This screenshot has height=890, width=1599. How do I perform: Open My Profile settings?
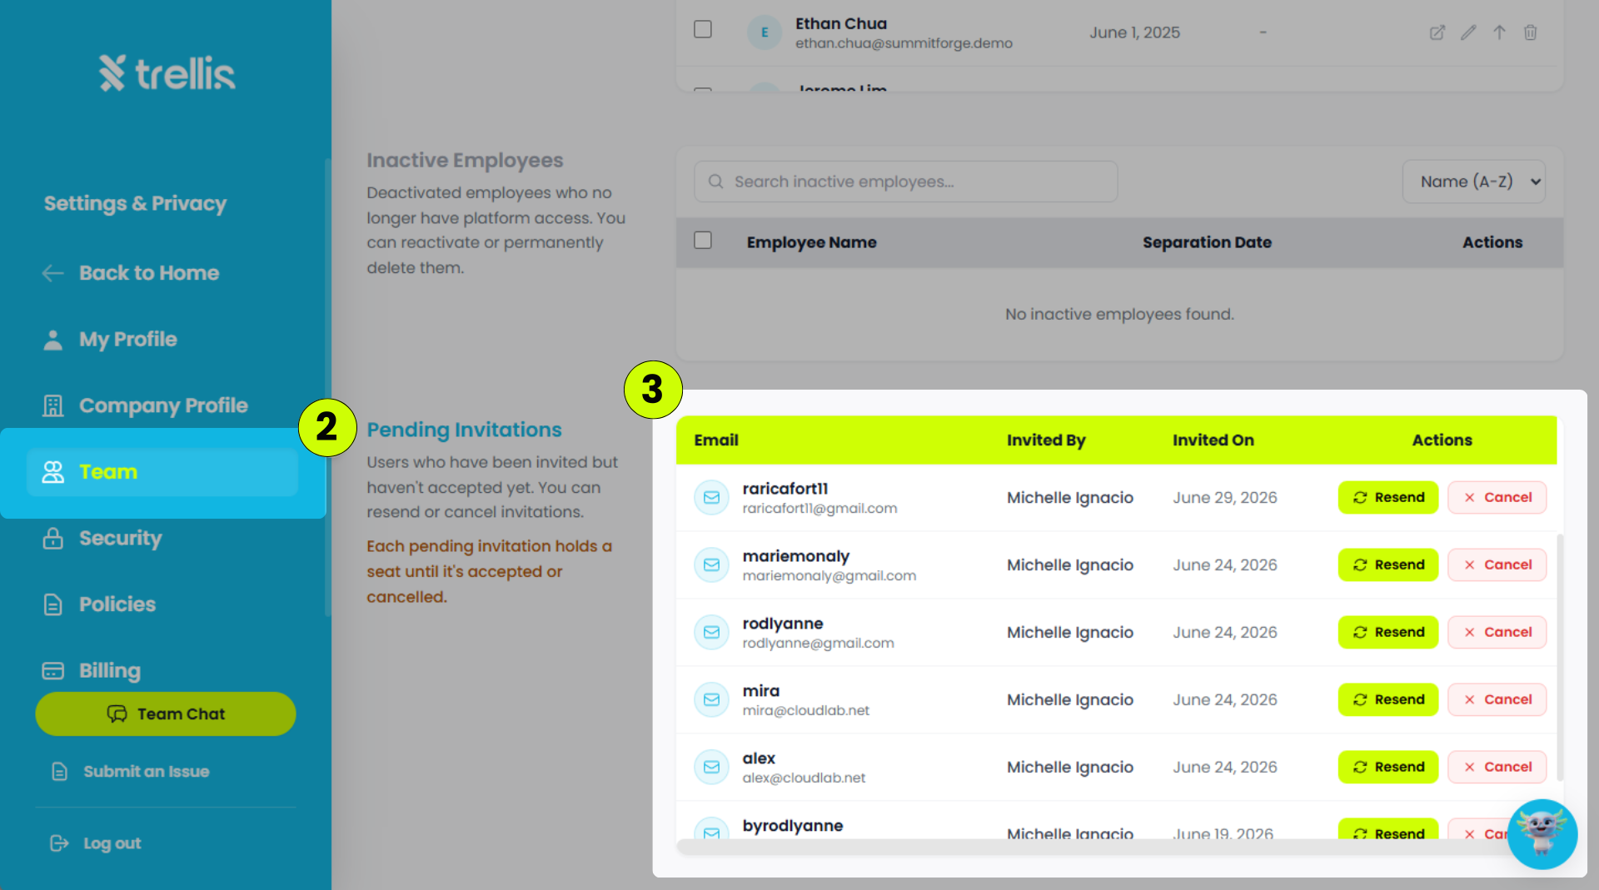[x=110, y=340]
